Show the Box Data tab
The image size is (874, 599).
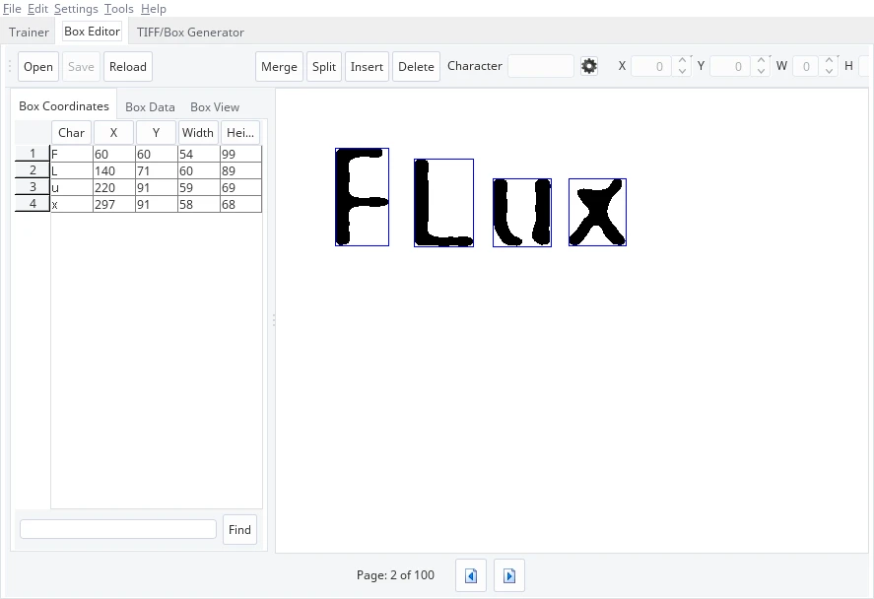[x=150, y=107]
